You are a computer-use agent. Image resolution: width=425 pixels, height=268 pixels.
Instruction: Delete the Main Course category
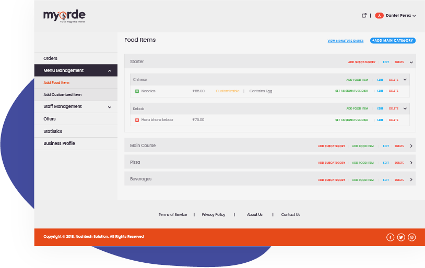399,146
